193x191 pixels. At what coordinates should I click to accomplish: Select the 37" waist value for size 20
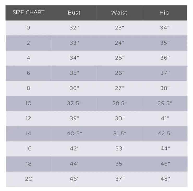click(x=120, y=179)
